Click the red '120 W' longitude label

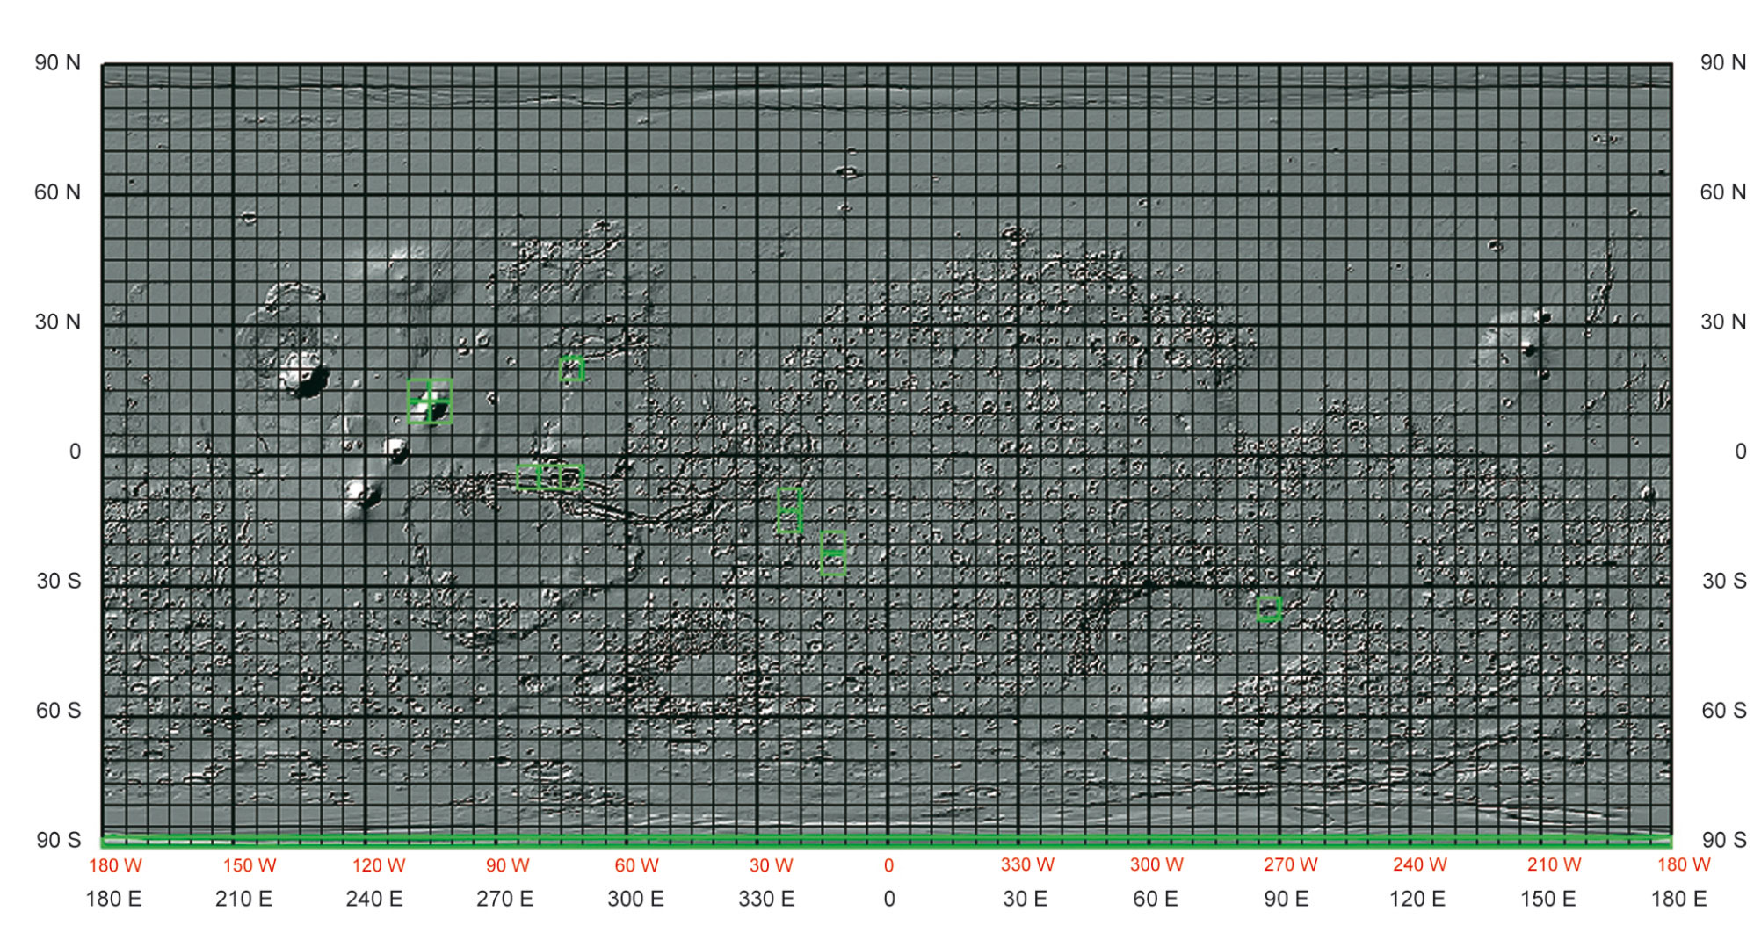tap(379, 865)
